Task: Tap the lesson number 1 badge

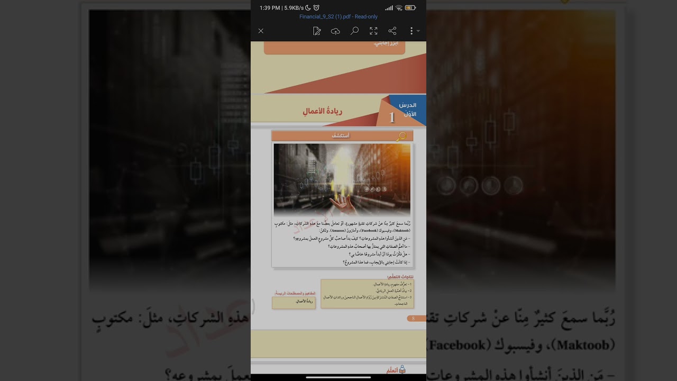Action: 392,117
